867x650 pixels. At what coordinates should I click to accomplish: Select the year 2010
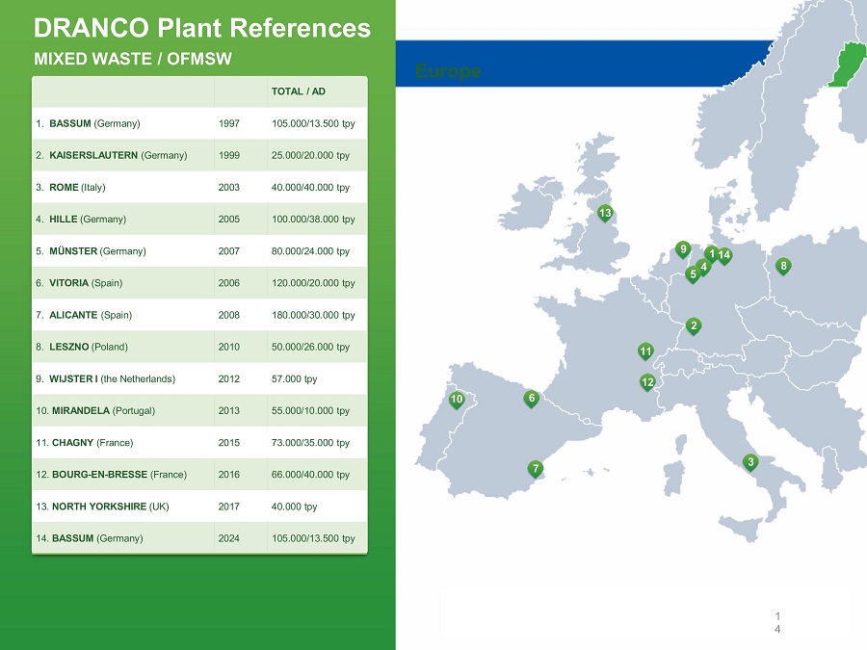coord(229,347)
